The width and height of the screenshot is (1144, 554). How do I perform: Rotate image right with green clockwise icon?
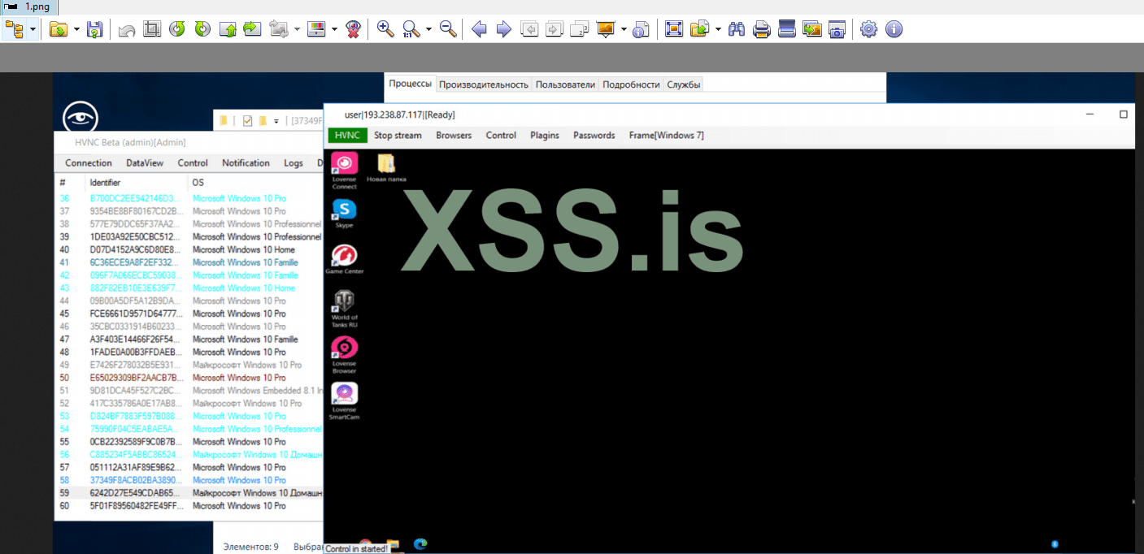[202, 30]
